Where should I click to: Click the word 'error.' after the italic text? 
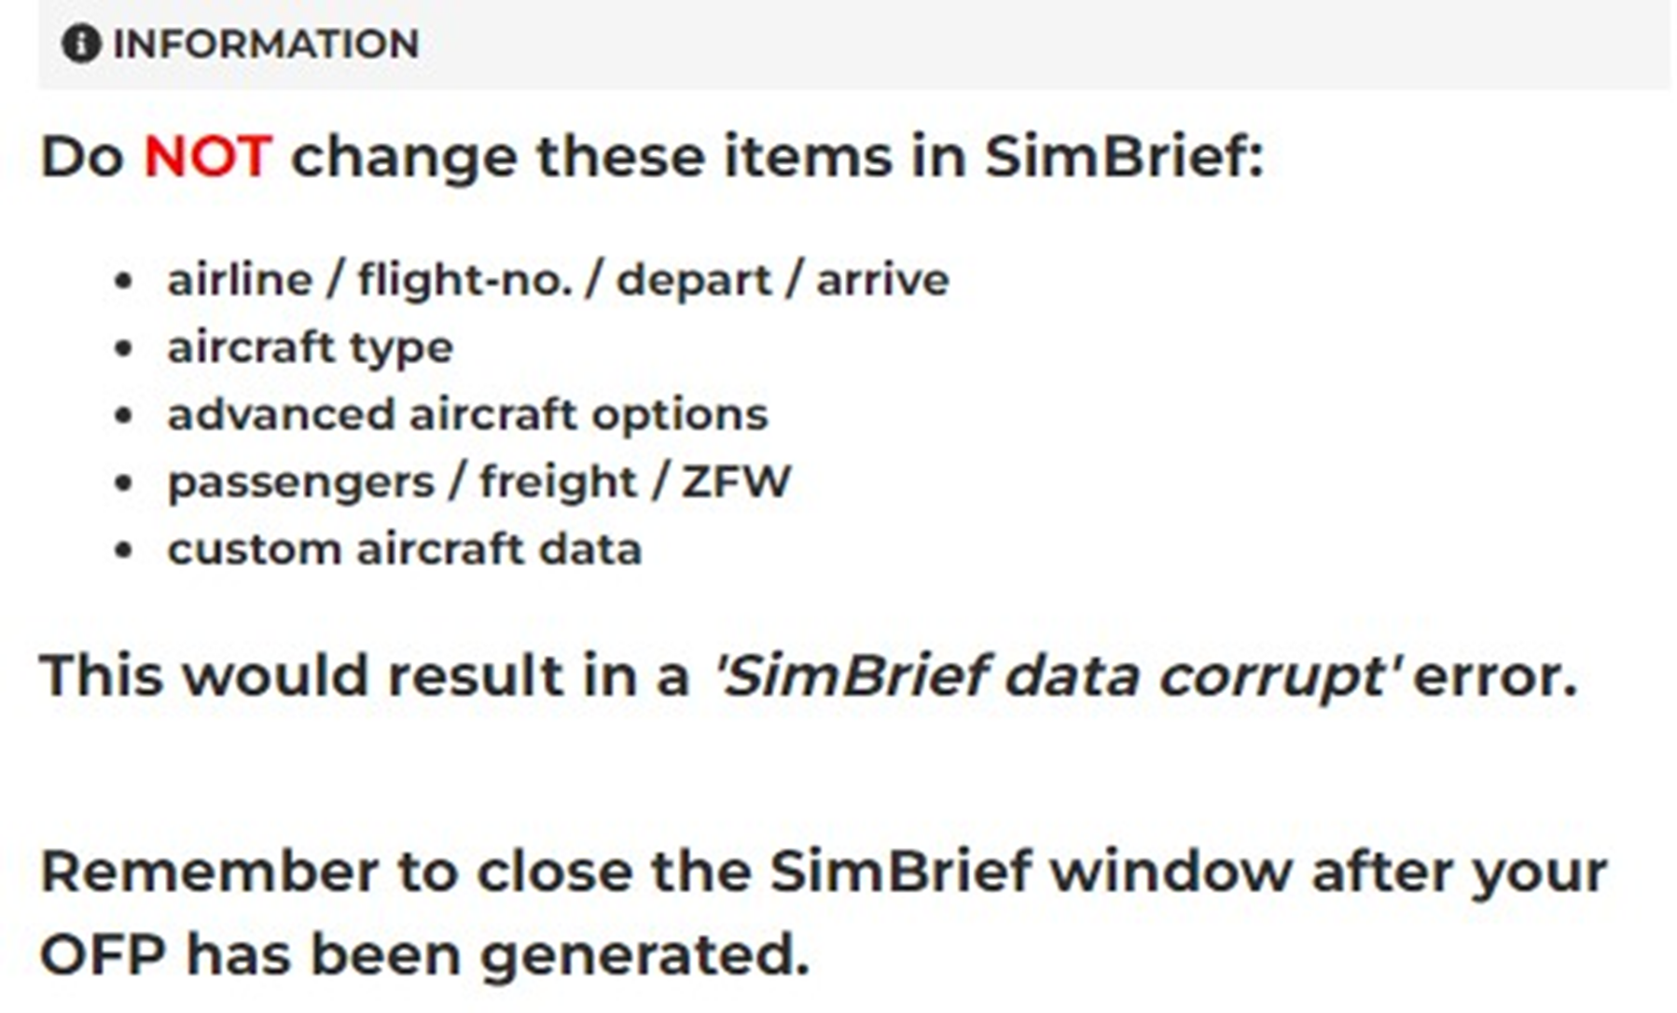click(1495, 675)
